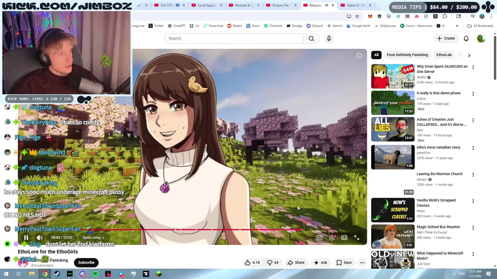
Task: Pause the YouTube video
Action: pyautogui.click(x=26, y=238)
